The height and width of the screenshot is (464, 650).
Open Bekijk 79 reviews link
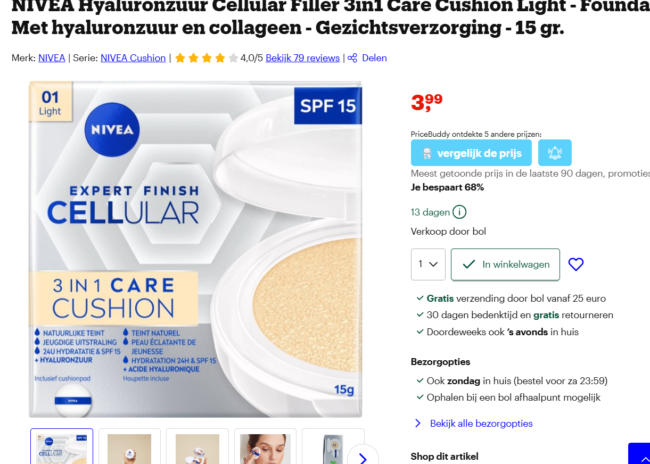pos(302,58)
